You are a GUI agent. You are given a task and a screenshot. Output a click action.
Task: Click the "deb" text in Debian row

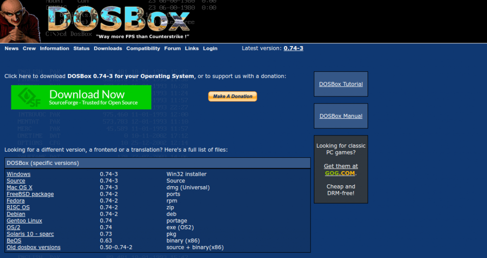pos(171,214)
